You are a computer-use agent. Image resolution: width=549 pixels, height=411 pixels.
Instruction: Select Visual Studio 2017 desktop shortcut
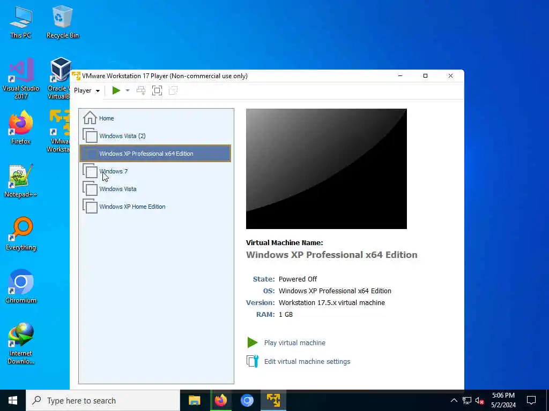tap(21, 79)
